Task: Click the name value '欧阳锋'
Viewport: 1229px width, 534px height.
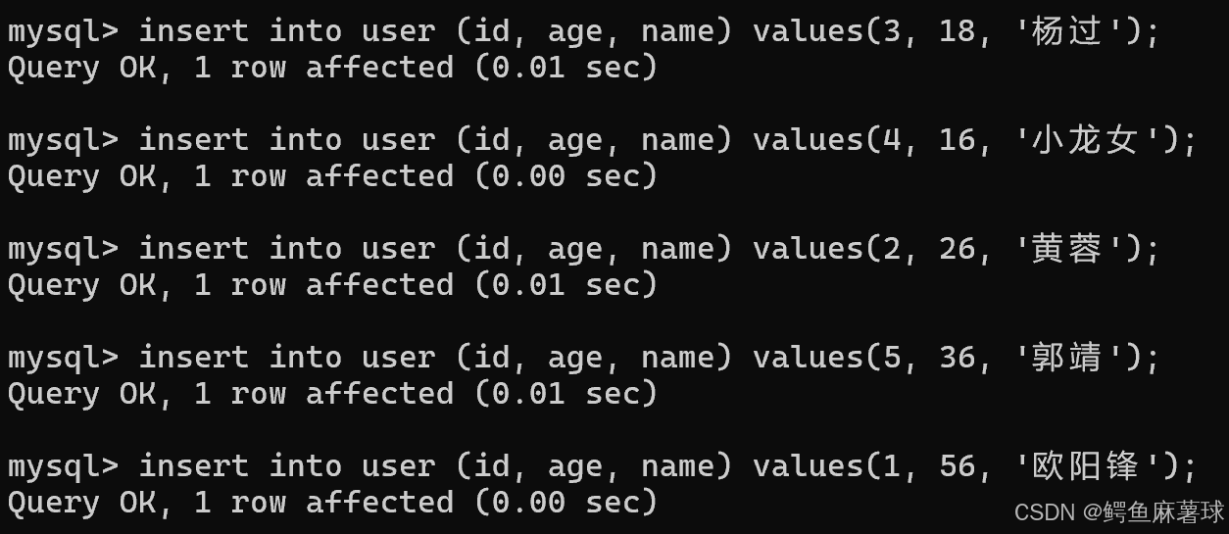Action: (1086, 467)
